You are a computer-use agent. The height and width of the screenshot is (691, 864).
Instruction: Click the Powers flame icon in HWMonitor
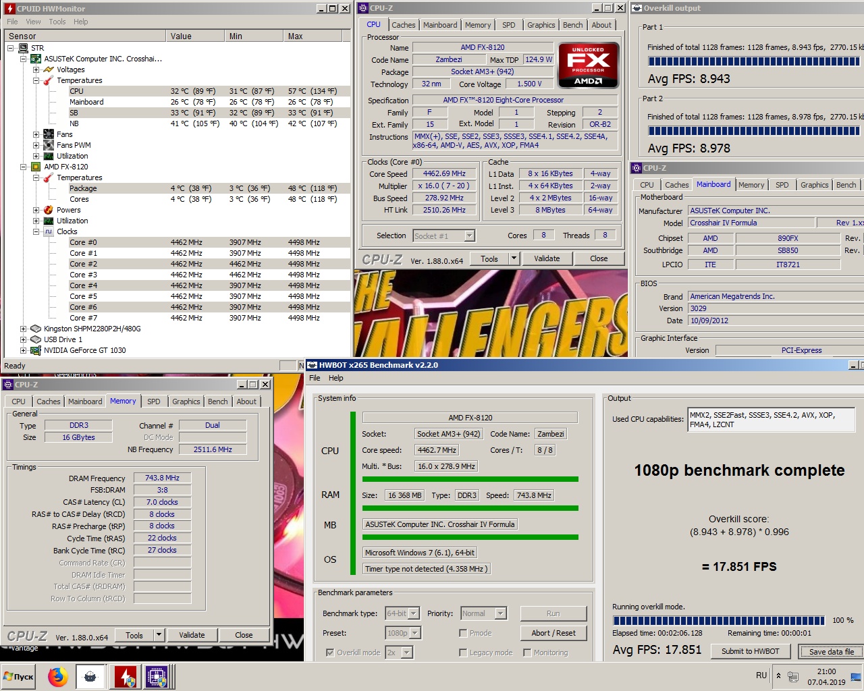coord(49,210)
